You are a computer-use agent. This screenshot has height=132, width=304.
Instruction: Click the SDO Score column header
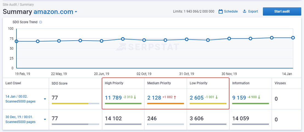(x=59, y=83)
